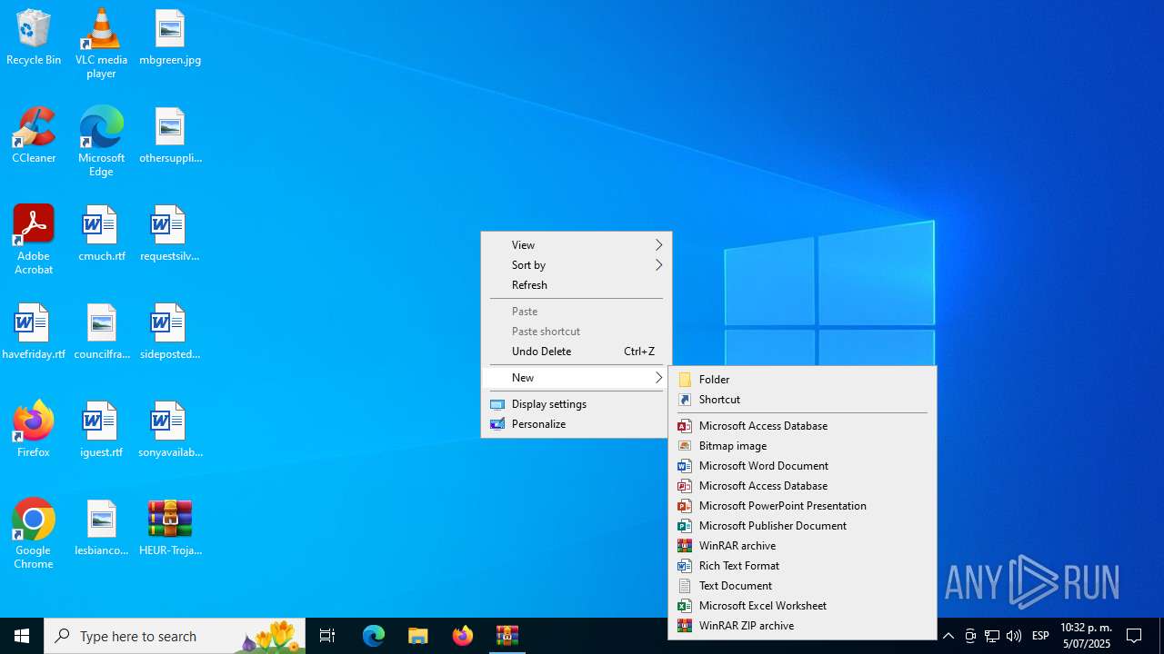Screen dimensions: 1164x654
Task: Select the sideposted... document icon
Action: click(x=170, y=332)
